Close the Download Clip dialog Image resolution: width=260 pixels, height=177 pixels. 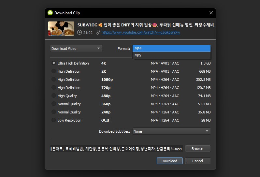pyautogui.click(x=211, y=13)
